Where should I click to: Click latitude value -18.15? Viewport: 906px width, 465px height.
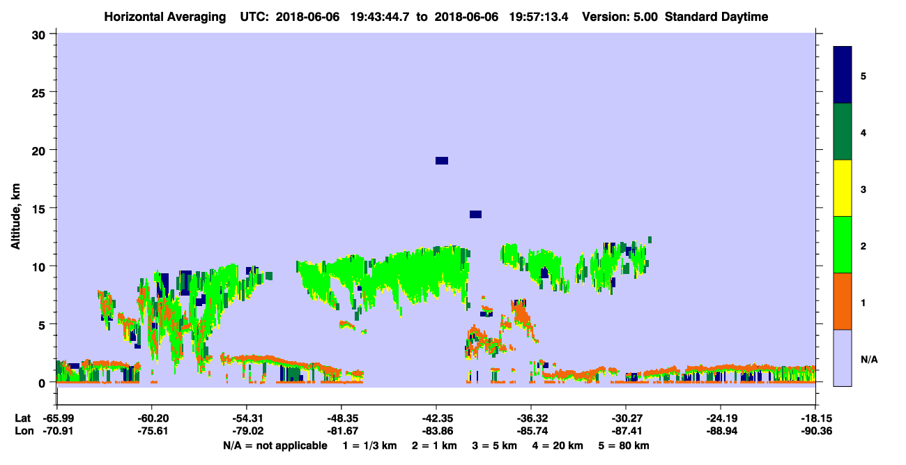coord(815,418)
